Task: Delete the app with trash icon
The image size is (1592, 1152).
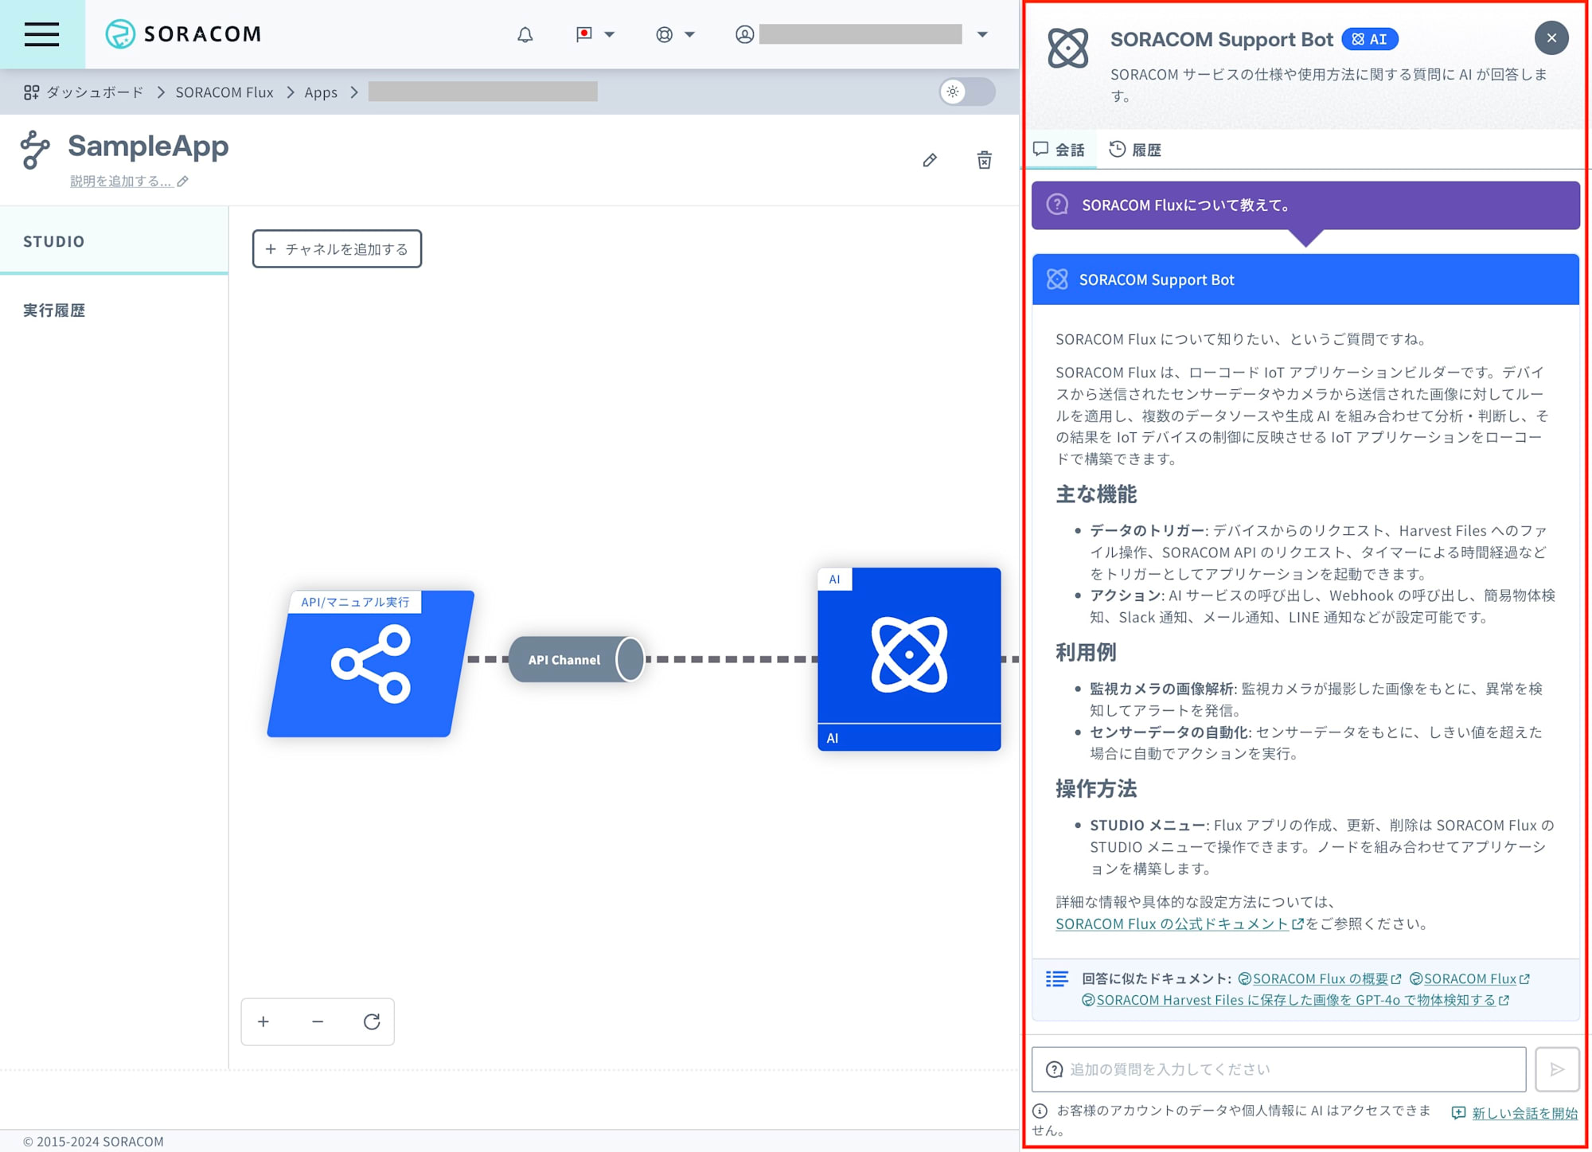Action: coord(985,160)
